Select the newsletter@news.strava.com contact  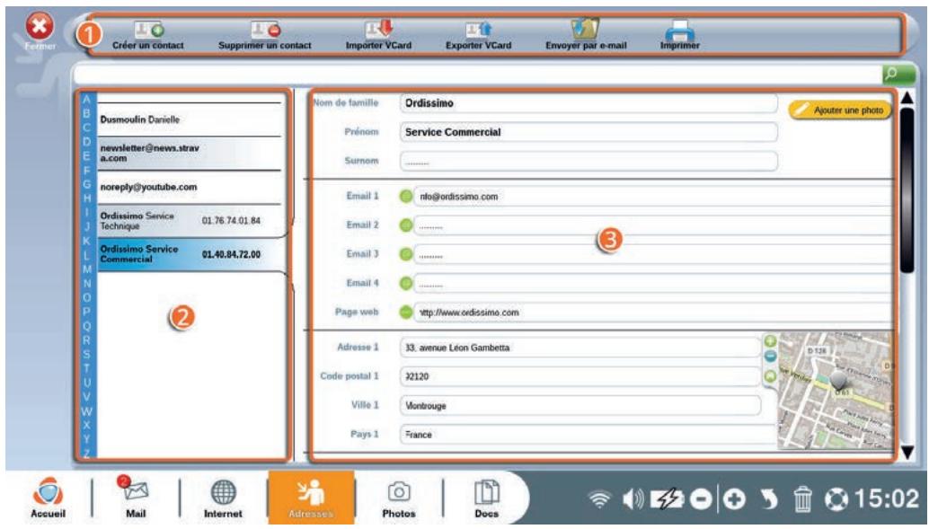tap(189, 154)
